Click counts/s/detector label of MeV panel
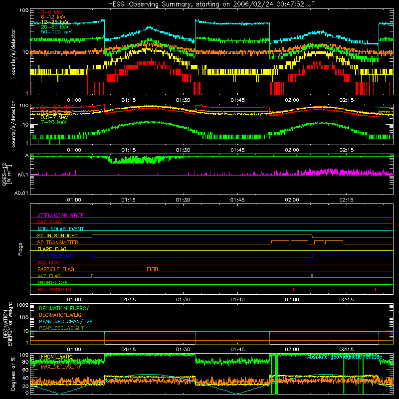The image size is (399, 399). 13,124
